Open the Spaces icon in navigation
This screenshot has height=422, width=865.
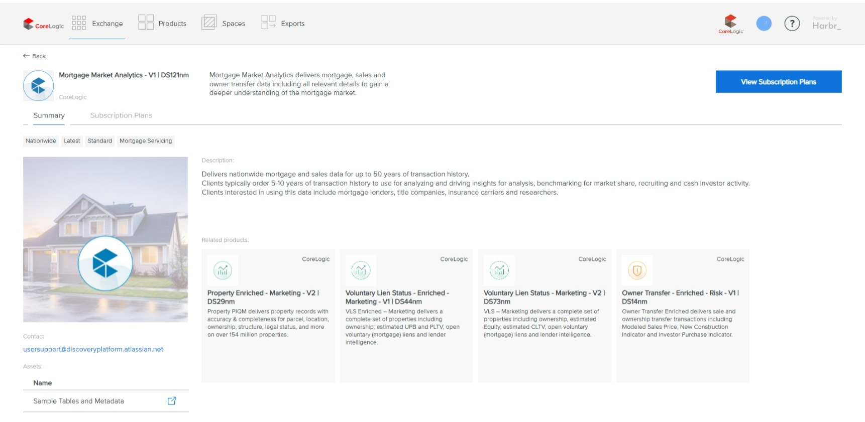coord(209,23)
